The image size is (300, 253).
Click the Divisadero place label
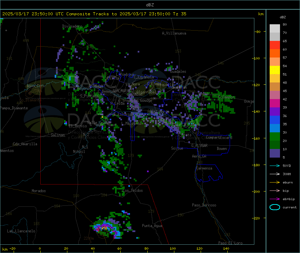(72, 26)
